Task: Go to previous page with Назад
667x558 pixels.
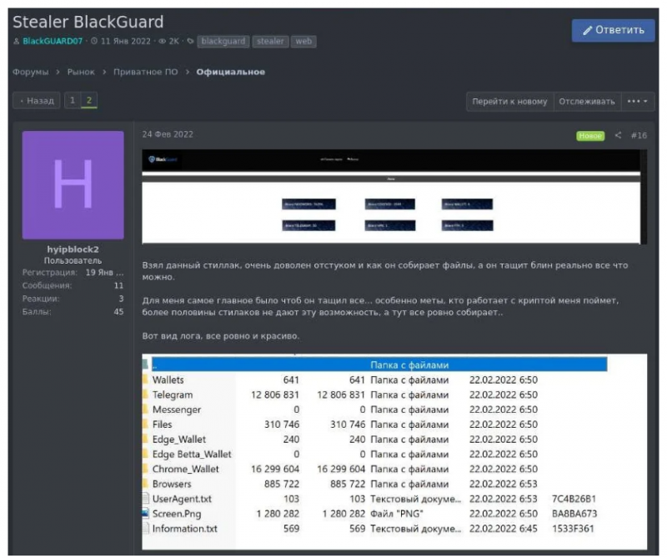Action: (37, 101)
